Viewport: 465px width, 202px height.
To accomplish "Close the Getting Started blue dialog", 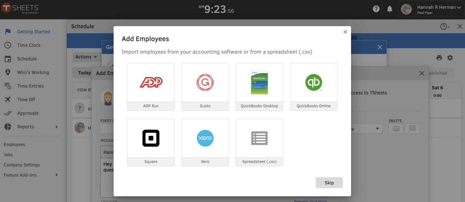I will (x=380, y=47).
